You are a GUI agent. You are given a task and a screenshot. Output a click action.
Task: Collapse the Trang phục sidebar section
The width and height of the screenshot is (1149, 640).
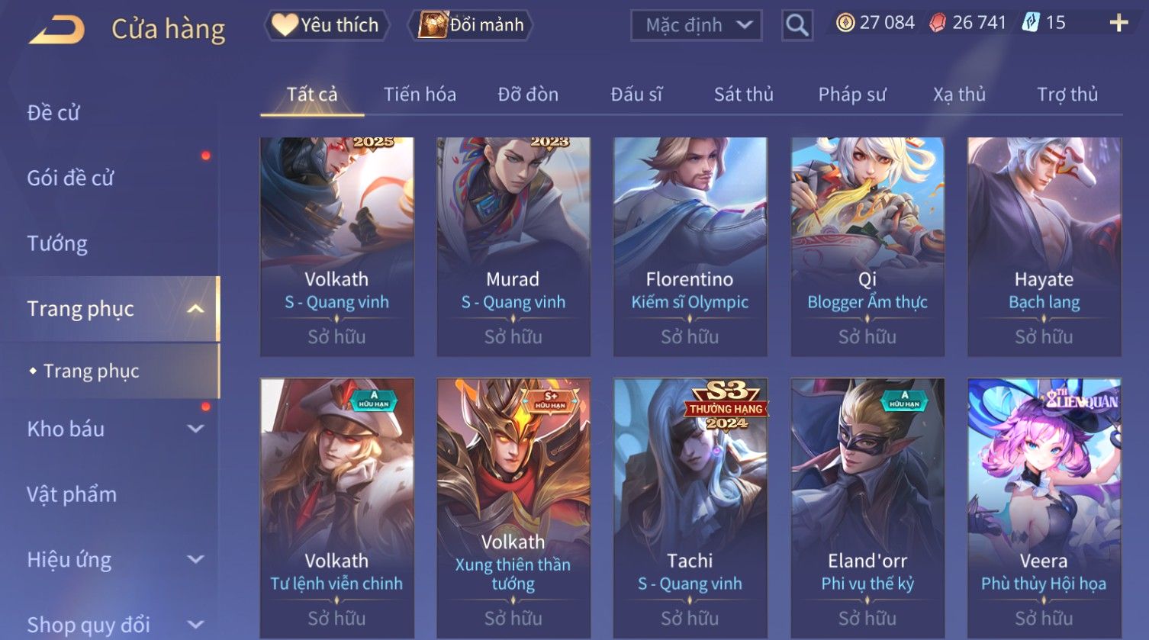point(195,309)
